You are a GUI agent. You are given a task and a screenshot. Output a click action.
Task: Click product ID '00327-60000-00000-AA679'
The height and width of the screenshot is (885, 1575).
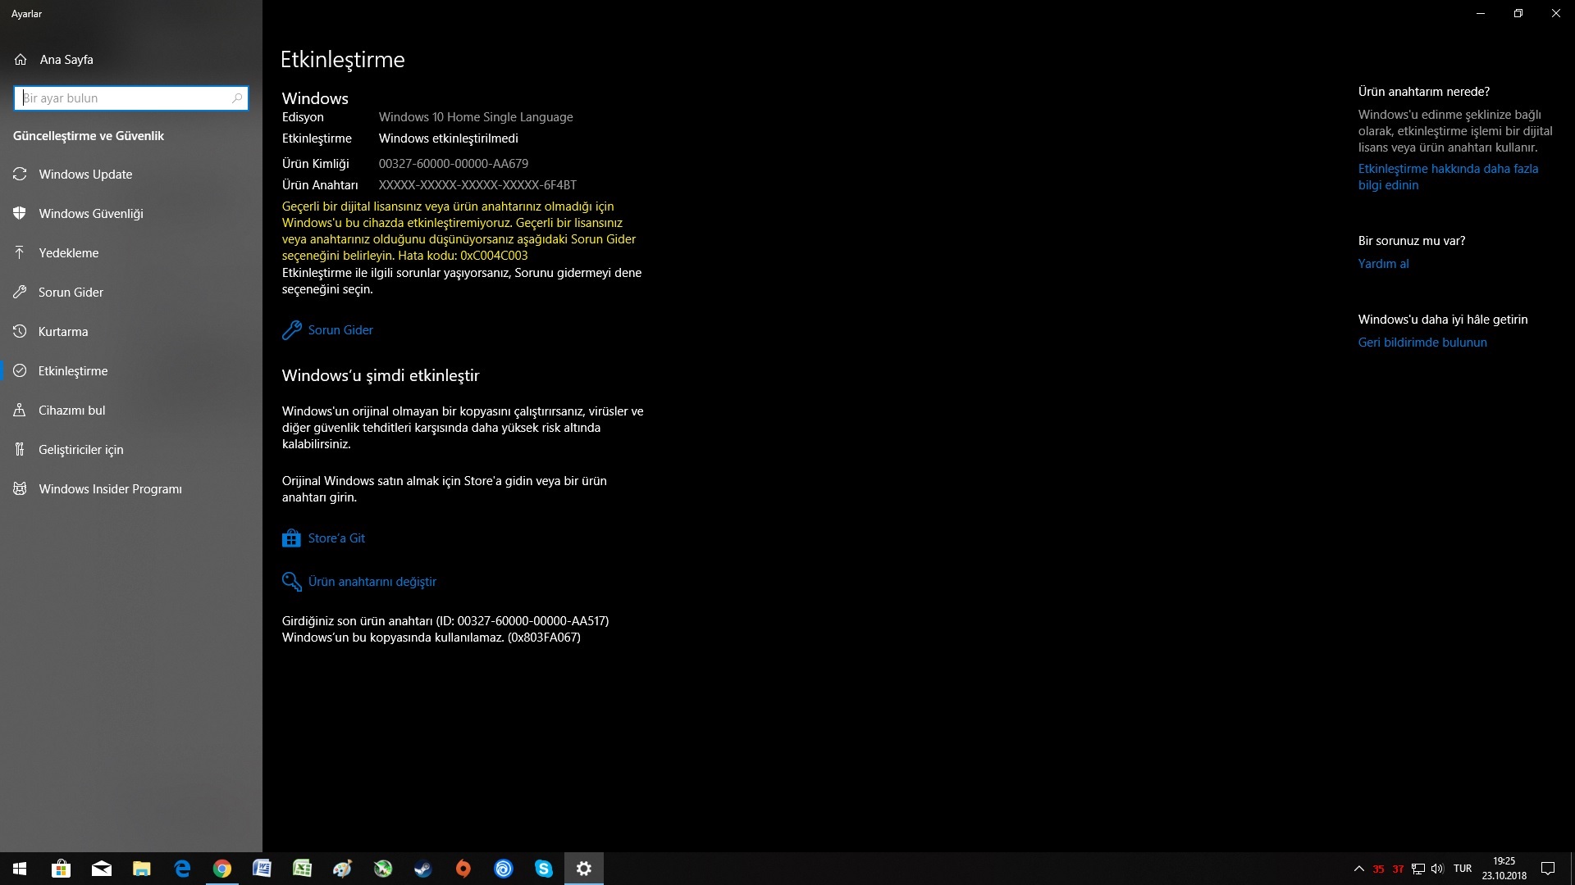point(454,164)
